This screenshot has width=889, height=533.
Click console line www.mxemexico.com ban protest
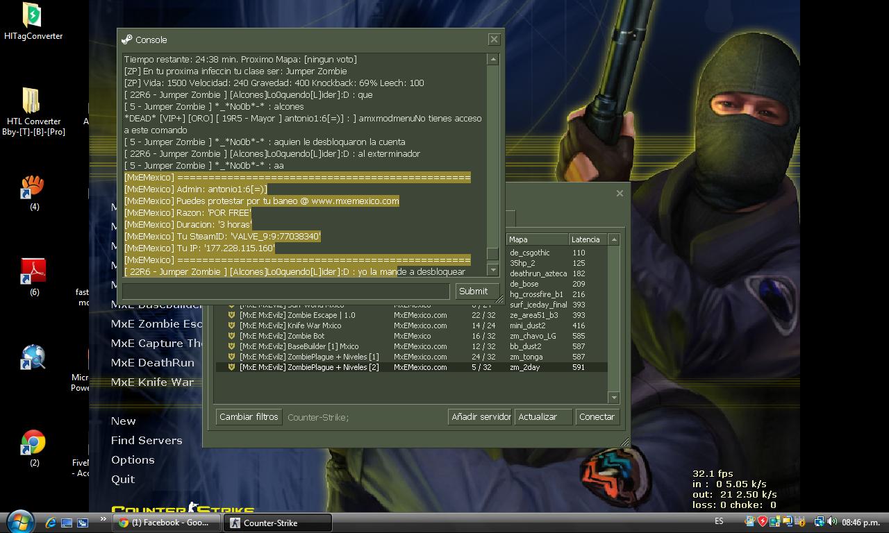click(x=262, y=201)
